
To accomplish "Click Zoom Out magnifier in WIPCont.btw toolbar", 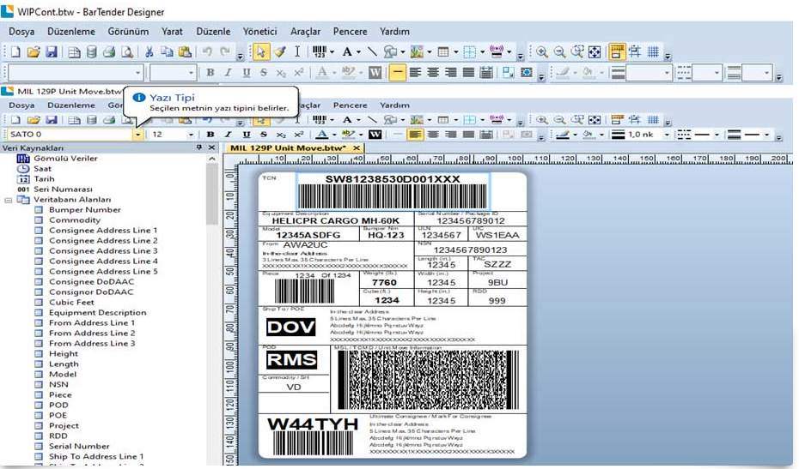I will point(559,52).
